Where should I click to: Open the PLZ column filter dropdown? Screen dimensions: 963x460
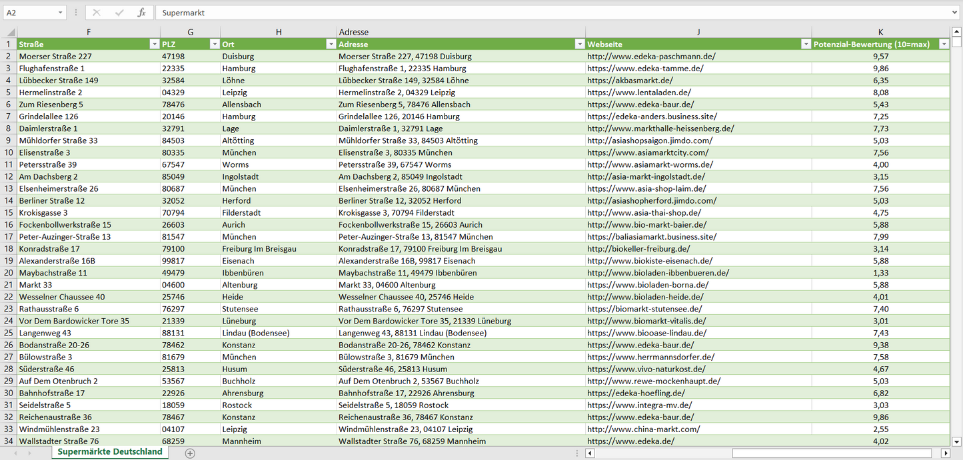214,44
